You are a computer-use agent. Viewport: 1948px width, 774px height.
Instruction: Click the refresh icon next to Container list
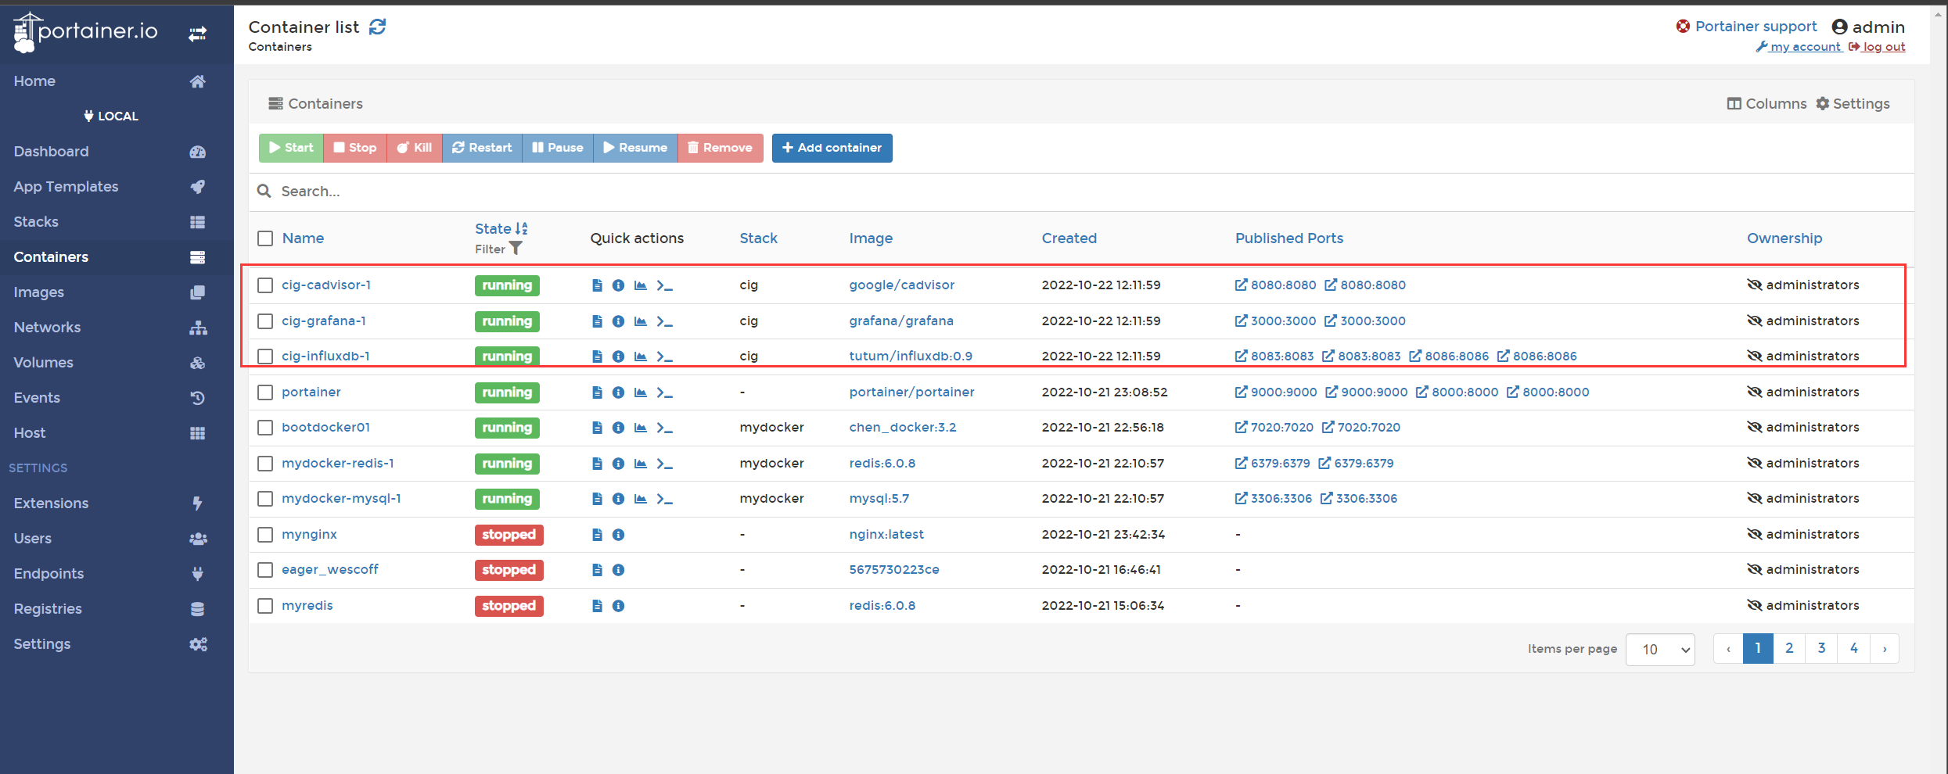pyautogui.click(x=378, y=27)
